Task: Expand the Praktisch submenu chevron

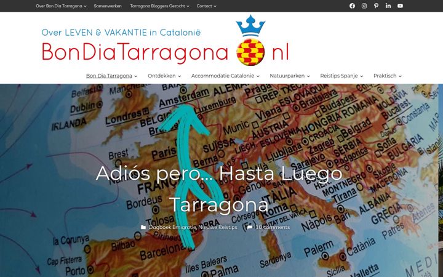Action: pyautogui.click(x=400, y=76)
